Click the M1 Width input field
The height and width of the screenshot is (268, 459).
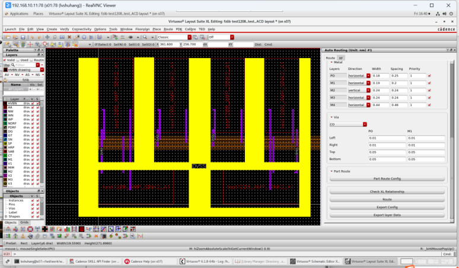click(380, 83)
